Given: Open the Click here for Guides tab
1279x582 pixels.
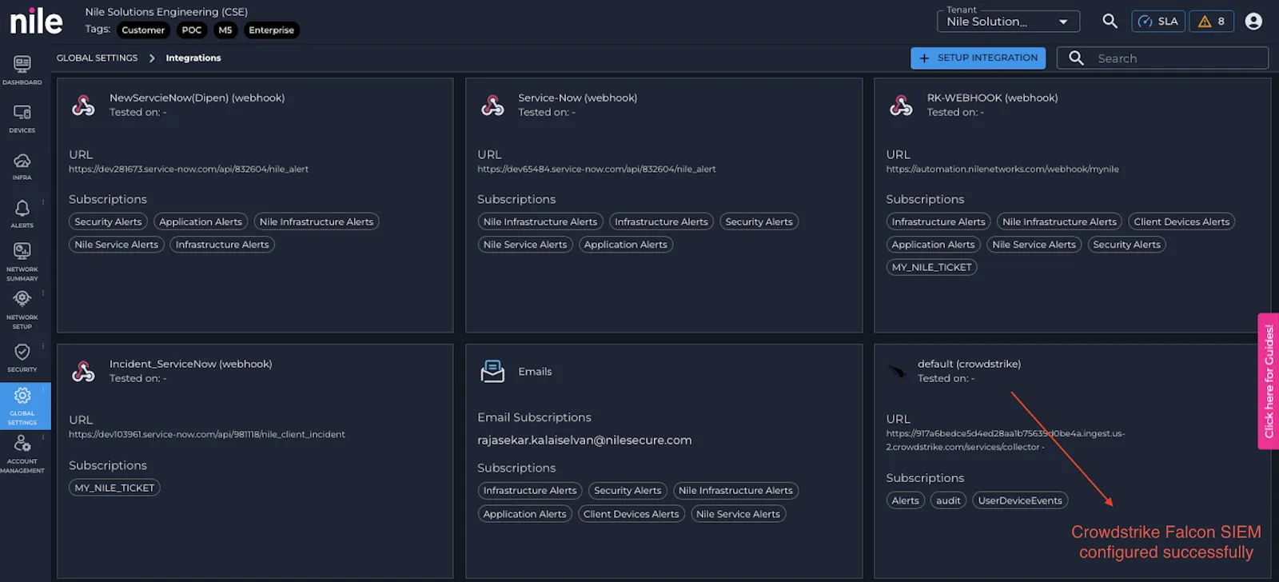Looking at the screenshot, I should coord(1269,381).
